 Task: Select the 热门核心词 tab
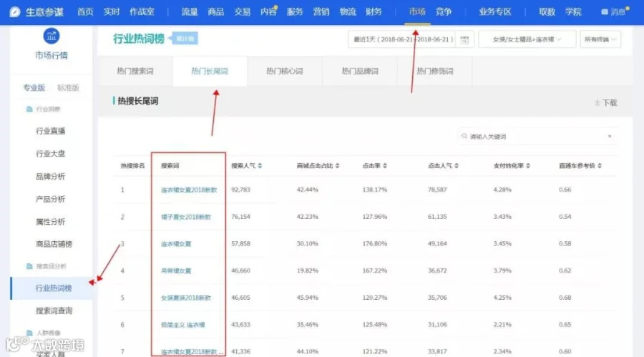pyautogui.click(x=285, y=71)
